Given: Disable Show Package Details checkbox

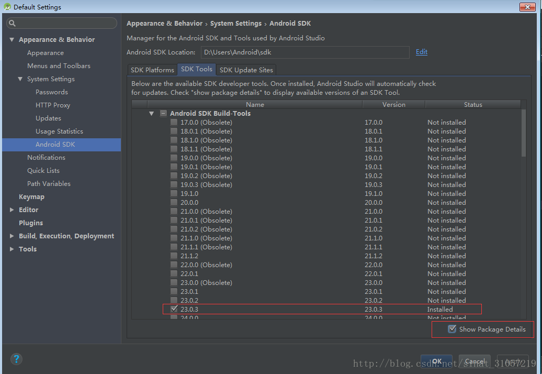Looking at the screenshot, I should 452,329.
